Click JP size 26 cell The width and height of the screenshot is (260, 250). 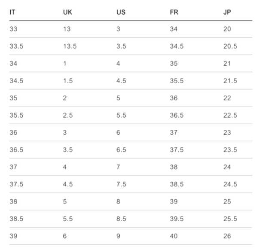coord(227,236)
